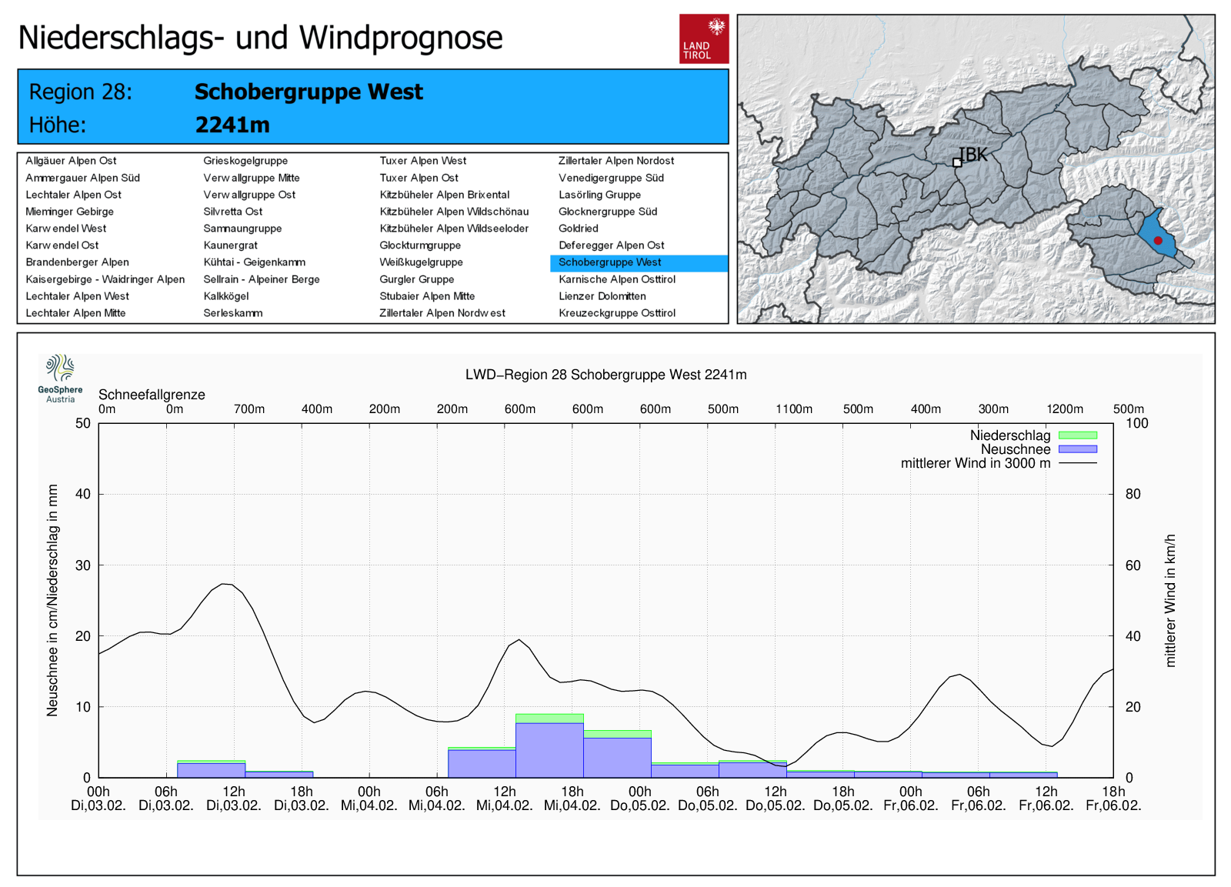Click the wind line legend sample
The image size is (1231, 887).
[x=1077, y=463]
